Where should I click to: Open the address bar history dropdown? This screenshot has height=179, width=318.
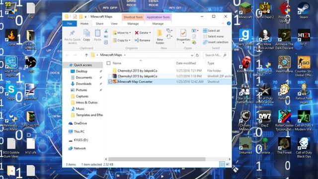click(x=192, y=55)
